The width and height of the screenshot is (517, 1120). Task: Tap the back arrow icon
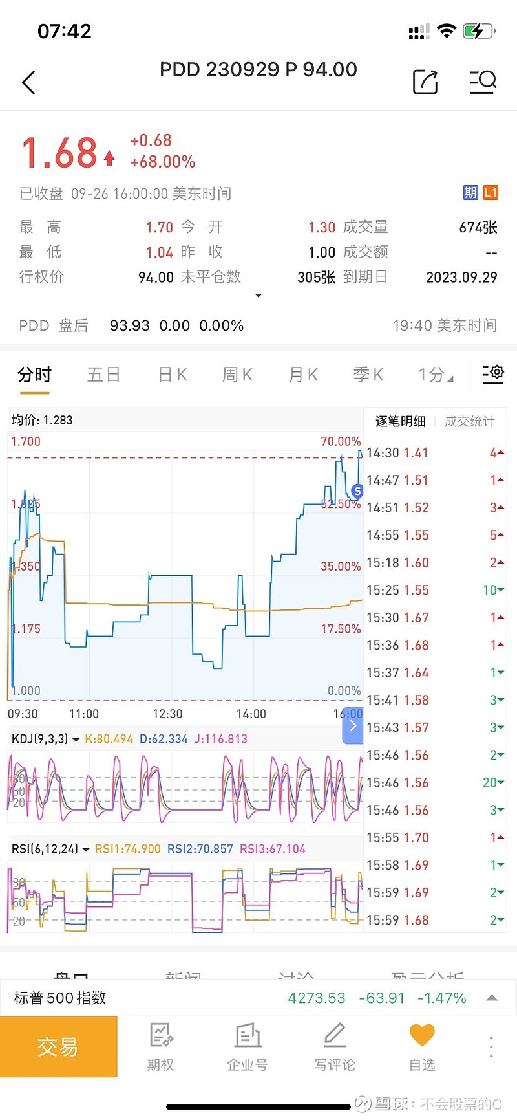[x=28, y=82]
